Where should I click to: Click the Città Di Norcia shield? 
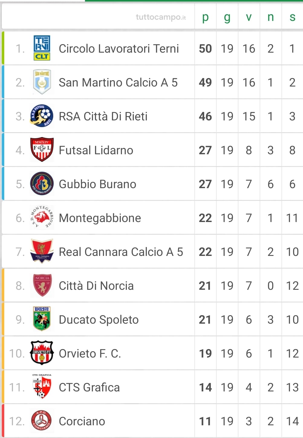point(42,285)
